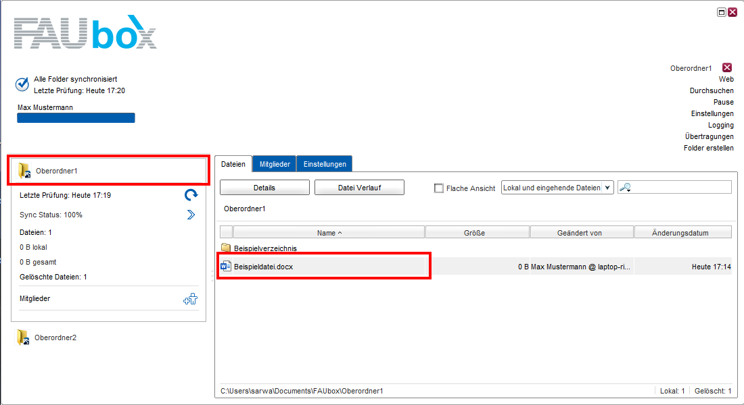Click Folder erstellen
Image resolution: width=744 pixels, height=405 pixels.
point(708,148)
